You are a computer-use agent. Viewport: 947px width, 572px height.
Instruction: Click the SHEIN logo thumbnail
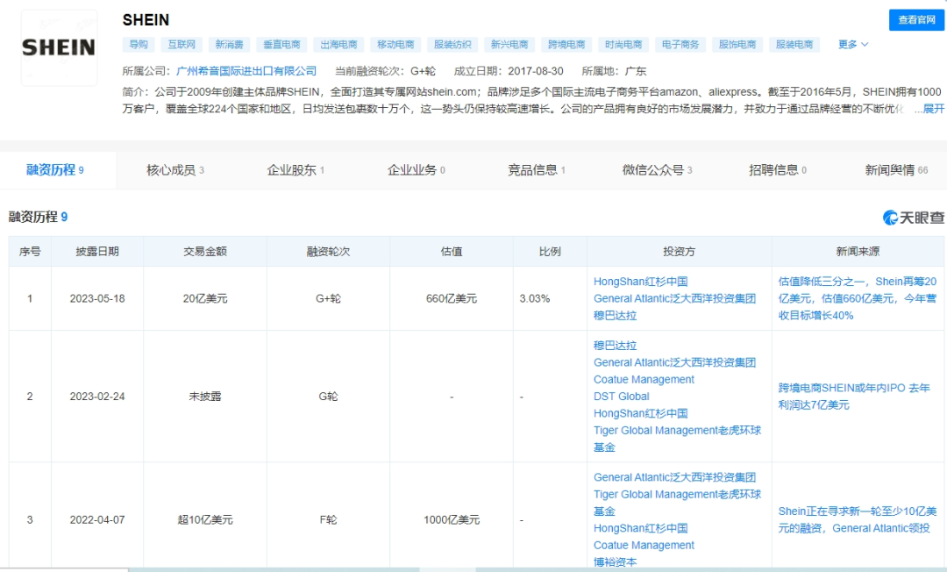(x=60, y=47)
